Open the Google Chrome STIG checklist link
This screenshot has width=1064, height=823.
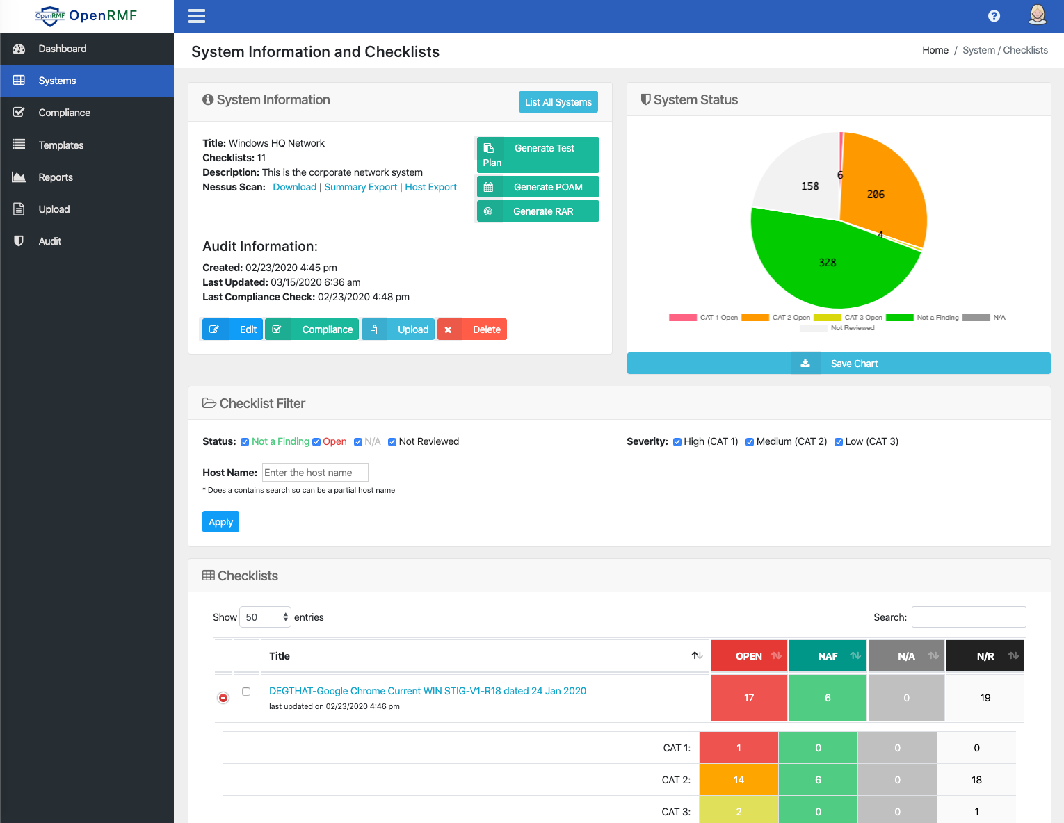[427, 691]
